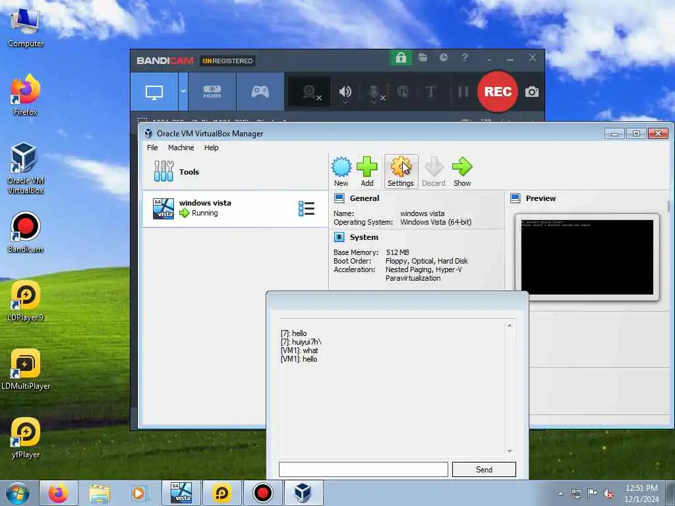Image resolution: width=675 pixels, height=506 pixels.
Task: Click the muted volume tray icon
Action: [x=608, y=494]
